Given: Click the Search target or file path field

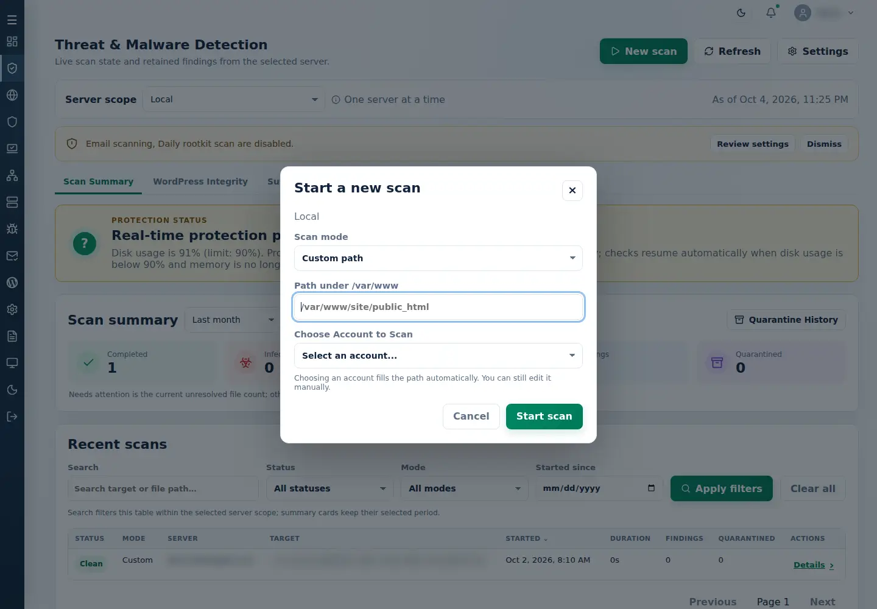Looking at the screenshot, I should [163, 488].
